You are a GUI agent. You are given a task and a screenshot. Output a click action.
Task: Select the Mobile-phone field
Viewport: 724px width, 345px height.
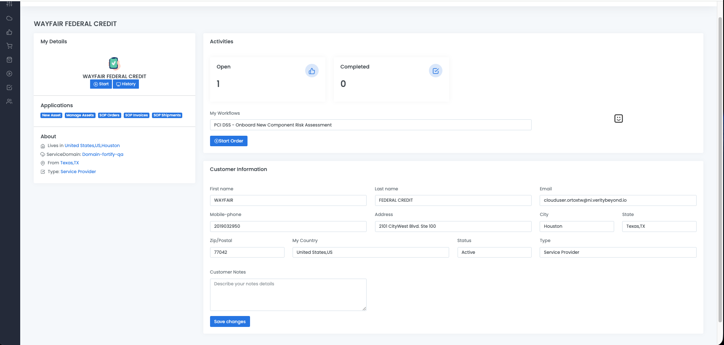coord(288,226)
